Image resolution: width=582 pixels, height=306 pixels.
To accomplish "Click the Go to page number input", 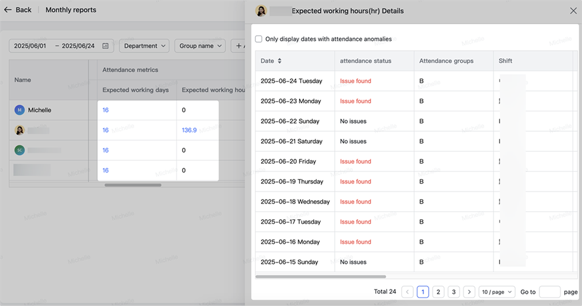I will click(549, 292).
